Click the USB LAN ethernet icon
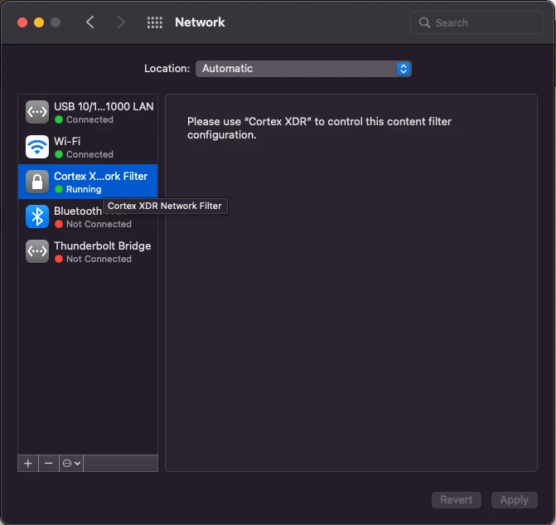 point(37,112)
